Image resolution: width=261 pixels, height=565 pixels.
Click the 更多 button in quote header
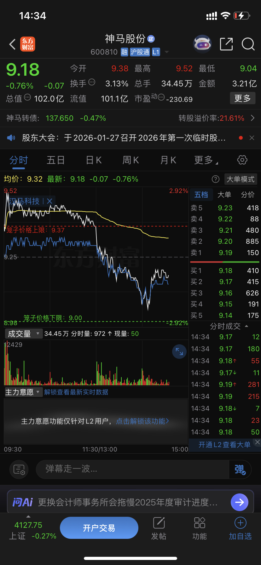coord(243,98)
